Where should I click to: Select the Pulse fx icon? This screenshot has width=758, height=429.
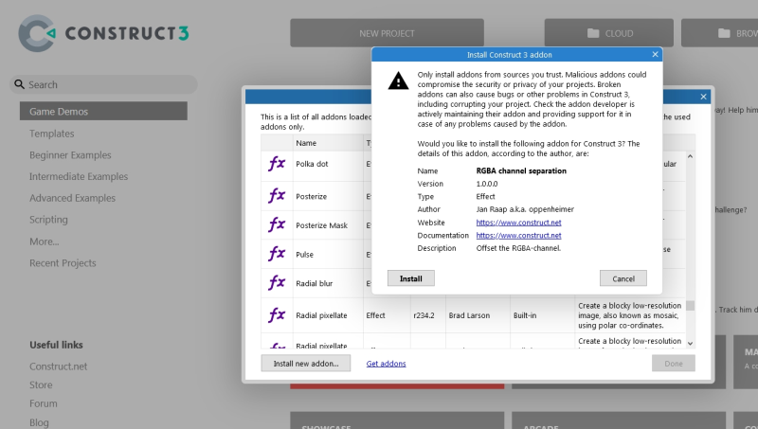click(x=277, y=254)
